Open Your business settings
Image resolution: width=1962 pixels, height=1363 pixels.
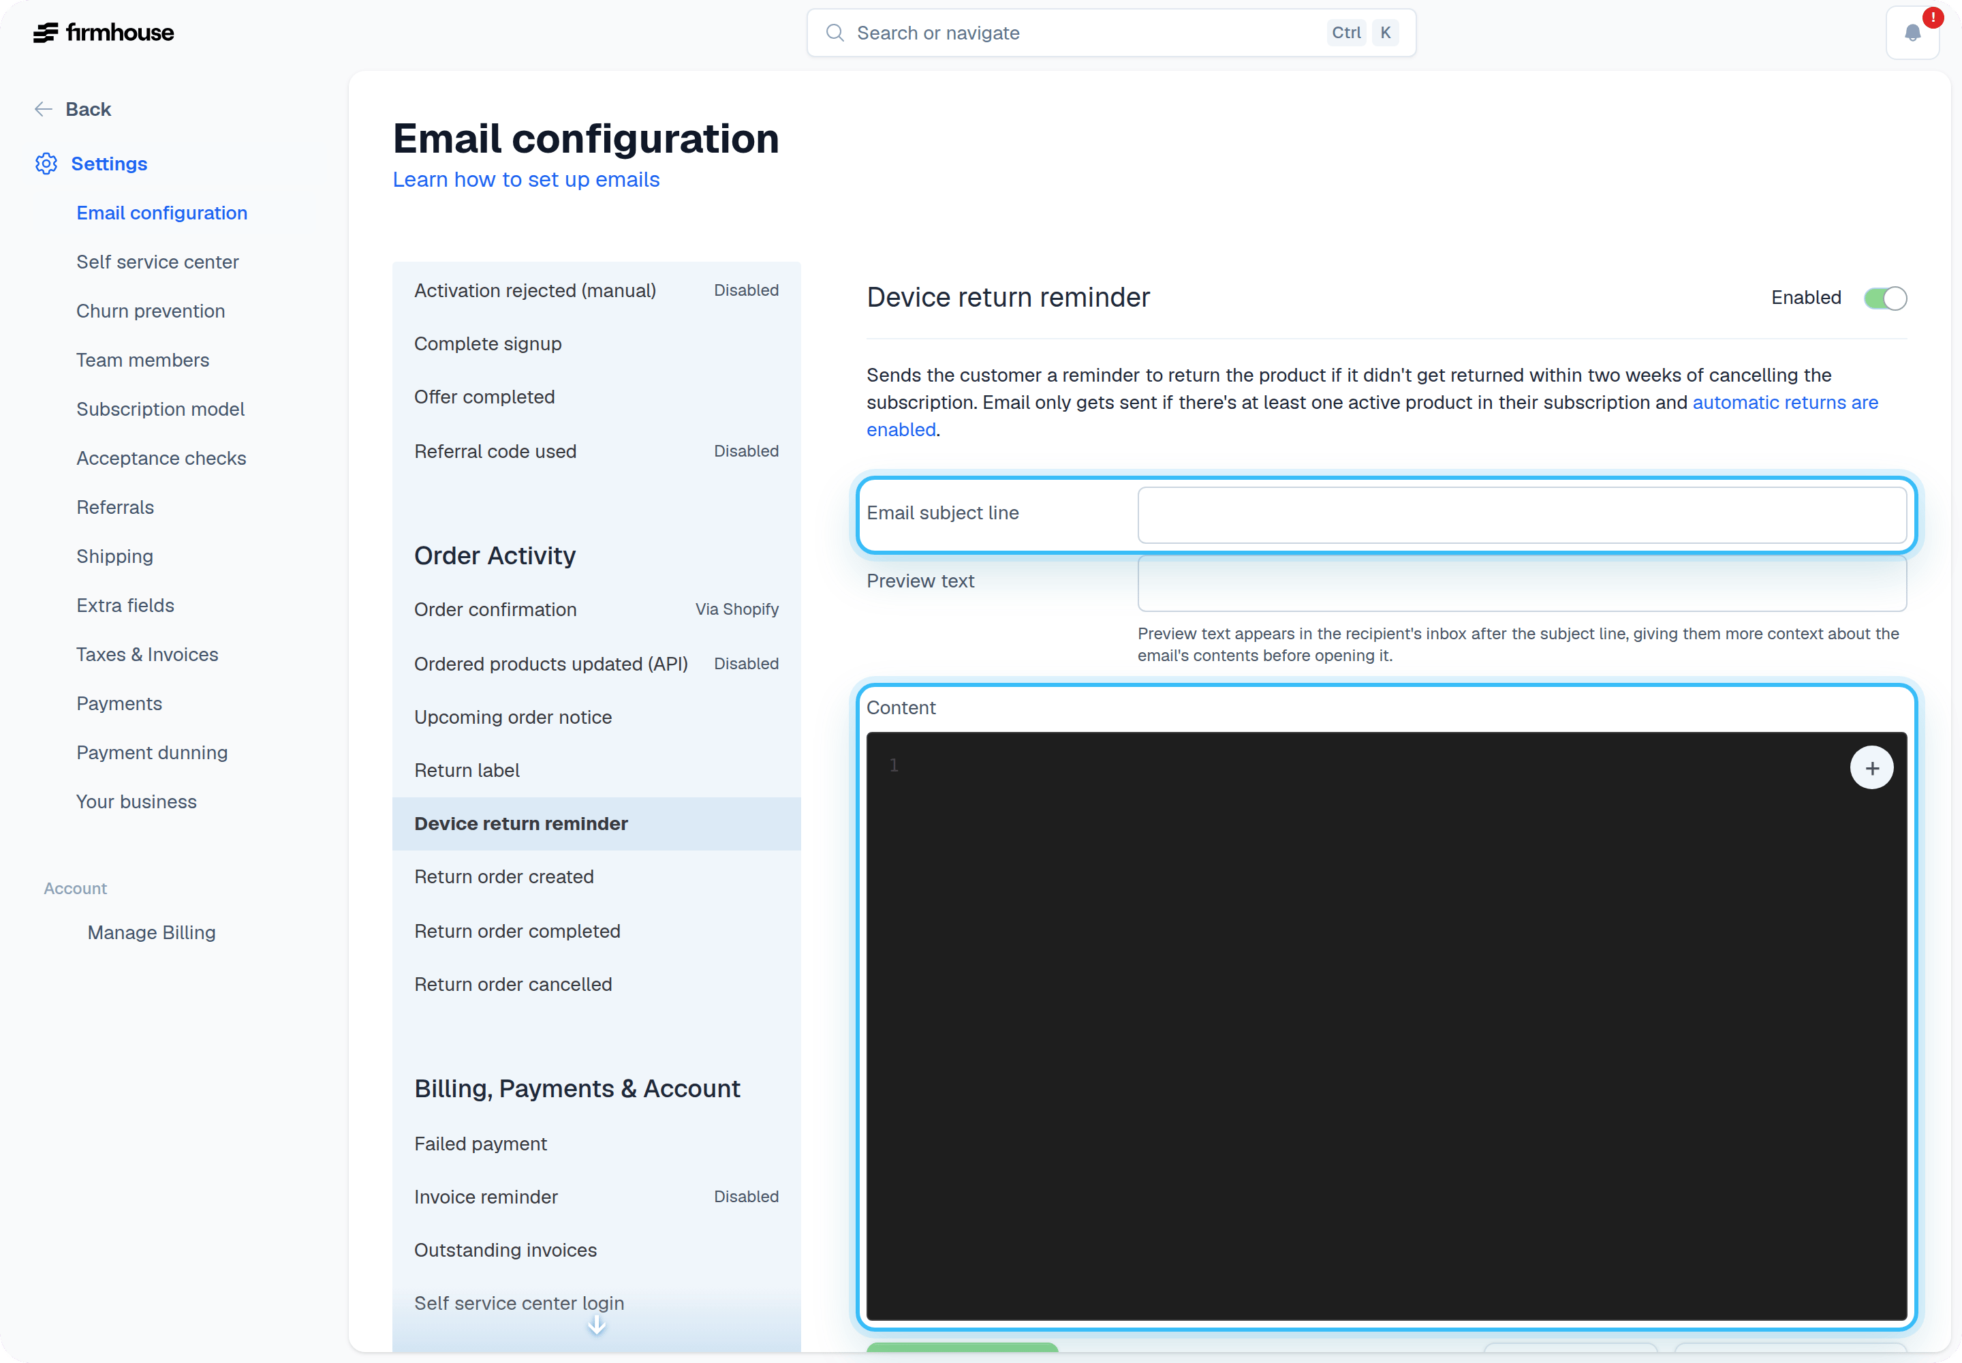tap(137, 802)
